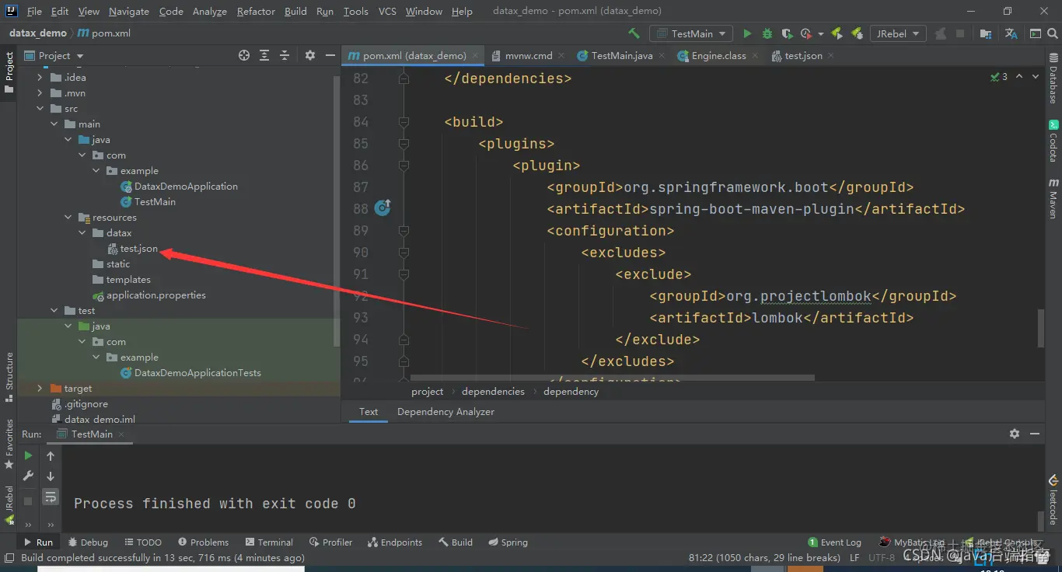
Task: Run TestMain with the green play icon
Action: pyautogui.click(x=747, y=33)
